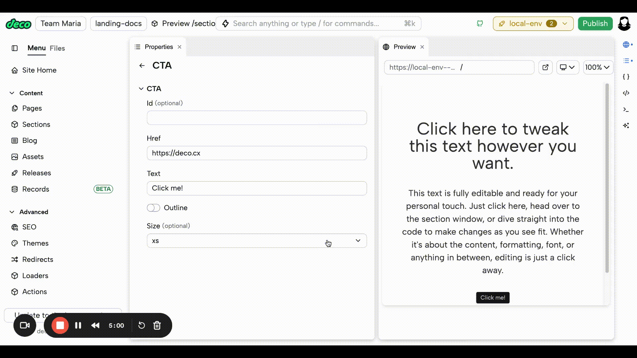Image resolution: width=637 pixels, height=358 pixels.
Task: Close the Preview tab
Action: [422, 47]
